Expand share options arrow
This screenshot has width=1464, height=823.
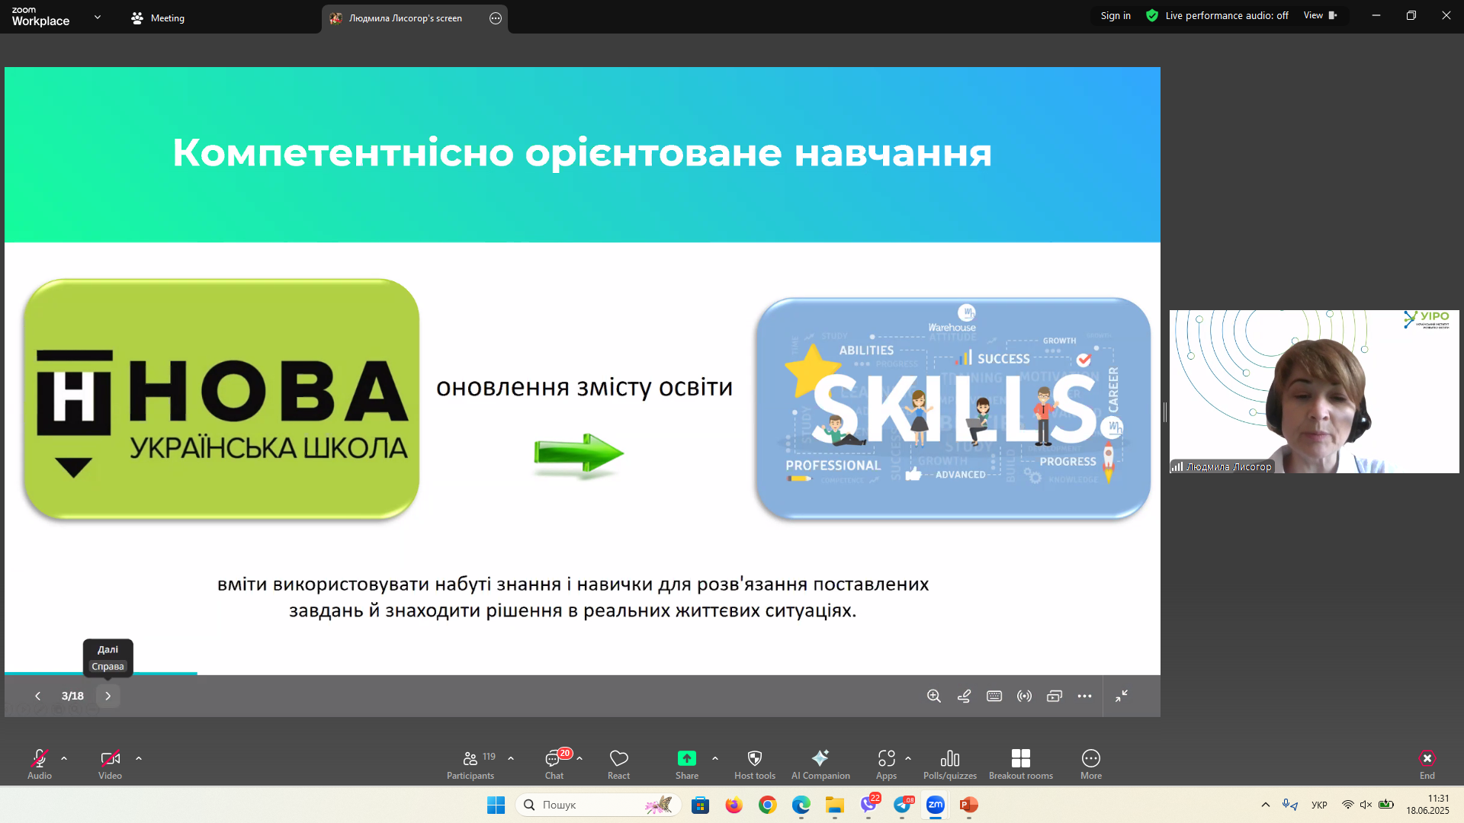point(715,758)
